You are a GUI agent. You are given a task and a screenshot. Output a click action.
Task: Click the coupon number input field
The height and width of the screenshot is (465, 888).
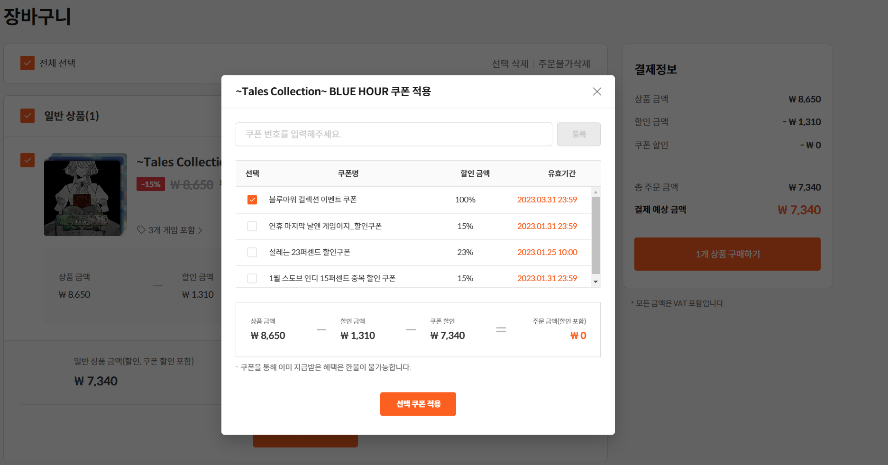tap(394, 134)
